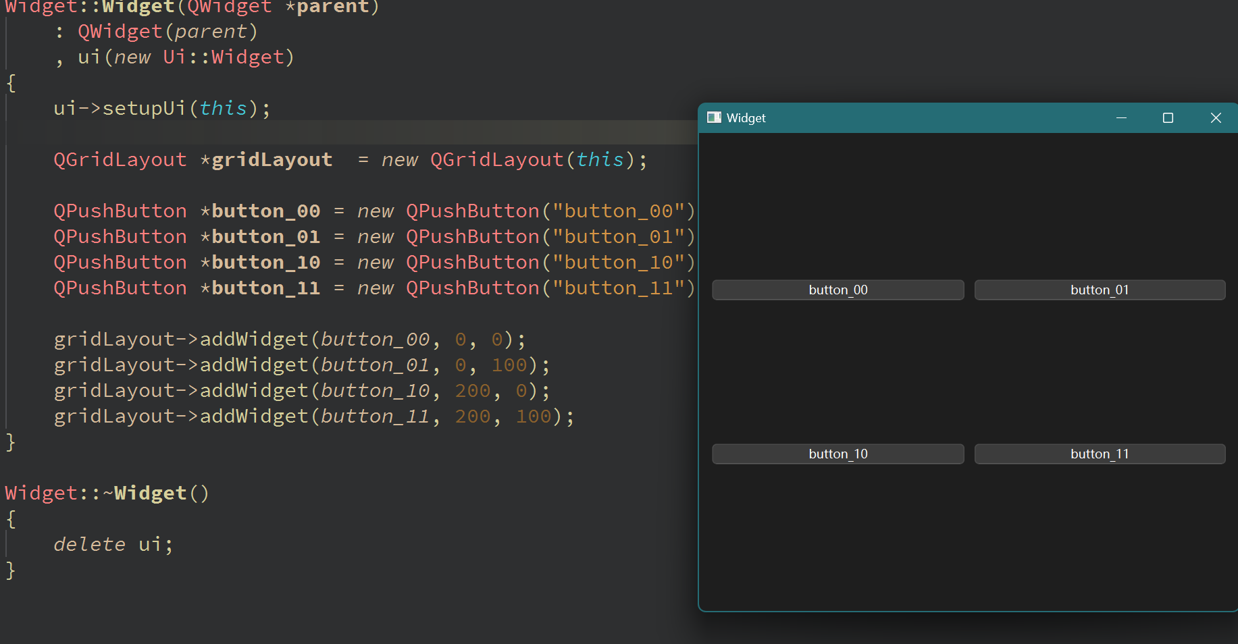Image resolution: width=1238 pixels, height=644 pixels.
Task: Click the bold button_00 variable declaration
Action: click(265, 211)
